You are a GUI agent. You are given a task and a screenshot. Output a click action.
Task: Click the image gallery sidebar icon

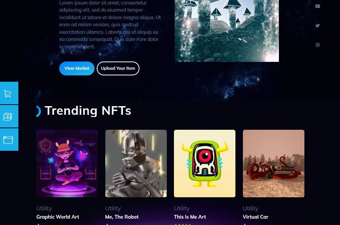(8, 117)
